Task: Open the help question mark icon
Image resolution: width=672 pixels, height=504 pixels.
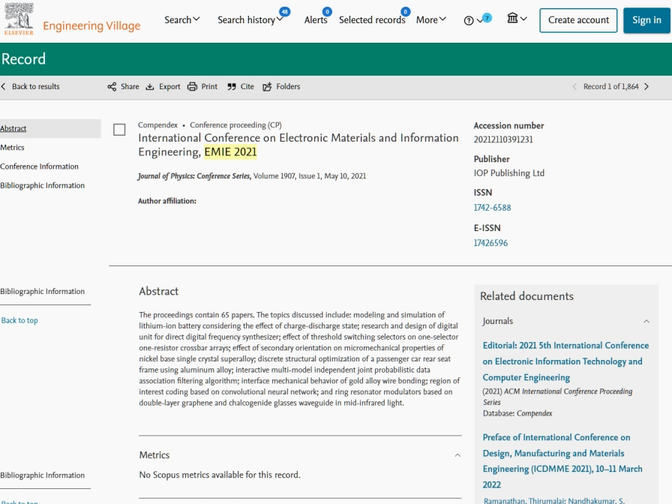Action: [469, 20]
